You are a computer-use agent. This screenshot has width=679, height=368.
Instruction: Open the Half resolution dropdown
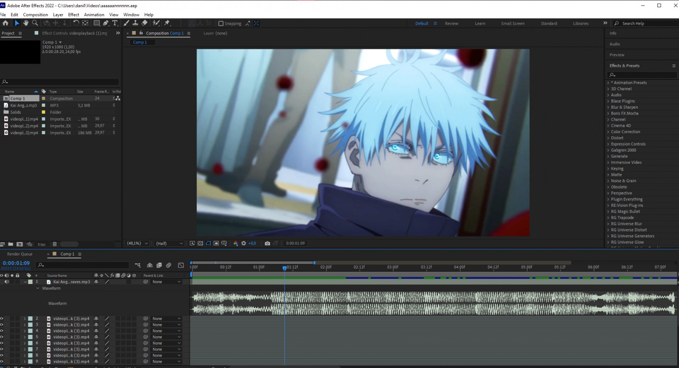coord(169,243)
